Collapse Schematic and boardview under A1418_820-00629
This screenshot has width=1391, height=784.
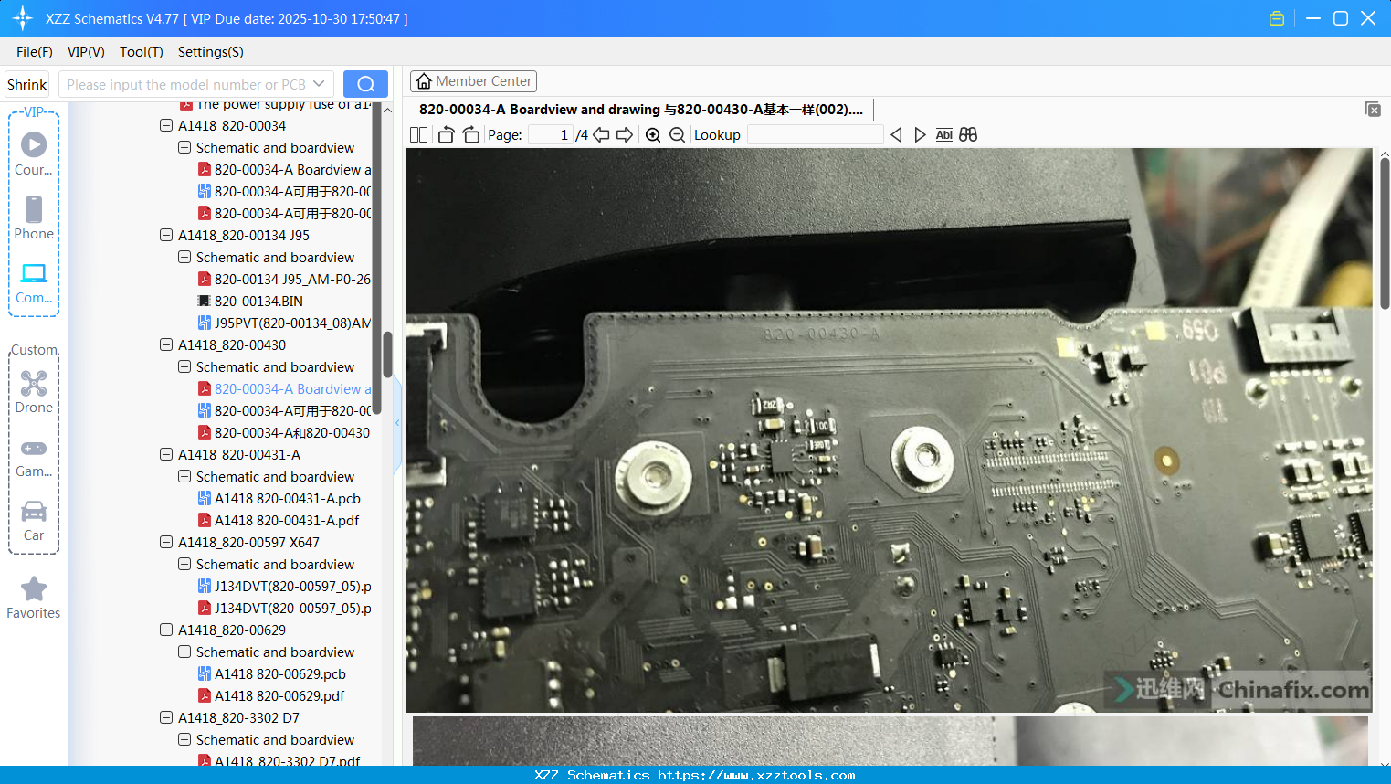pyautogui.click(x=184, y=652)
